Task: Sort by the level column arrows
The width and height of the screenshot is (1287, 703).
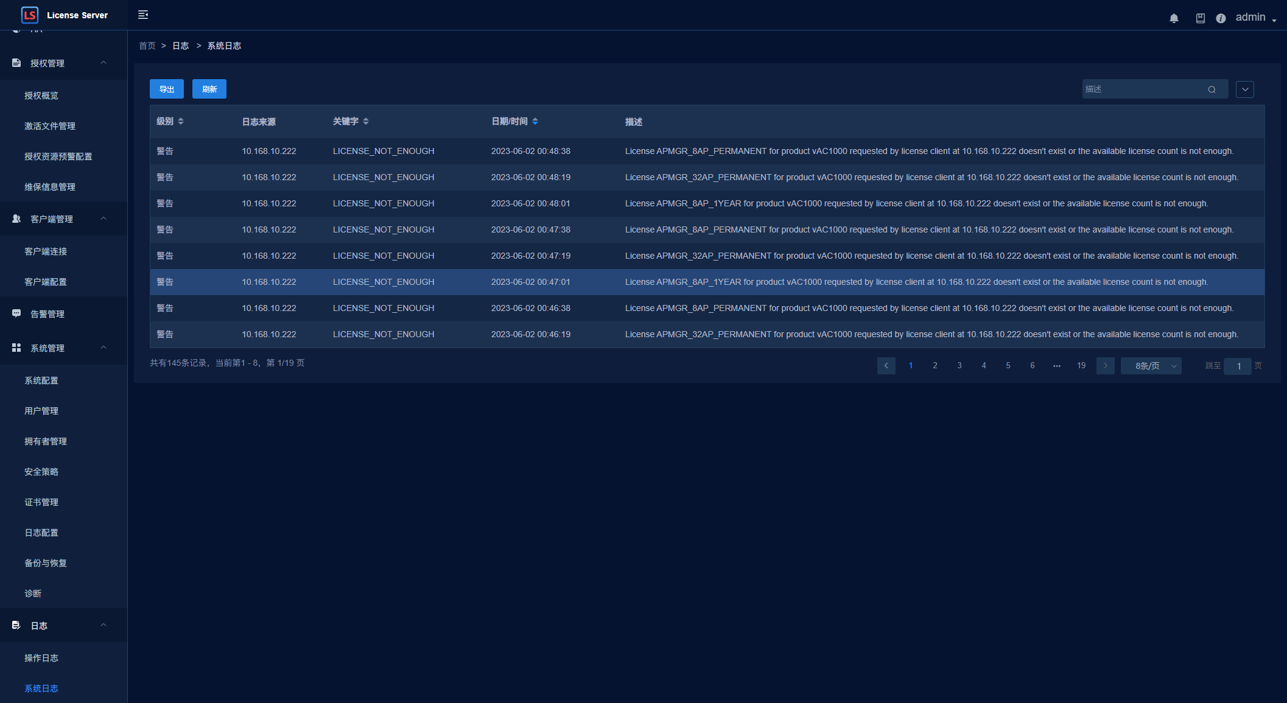Action: (181, 122)
